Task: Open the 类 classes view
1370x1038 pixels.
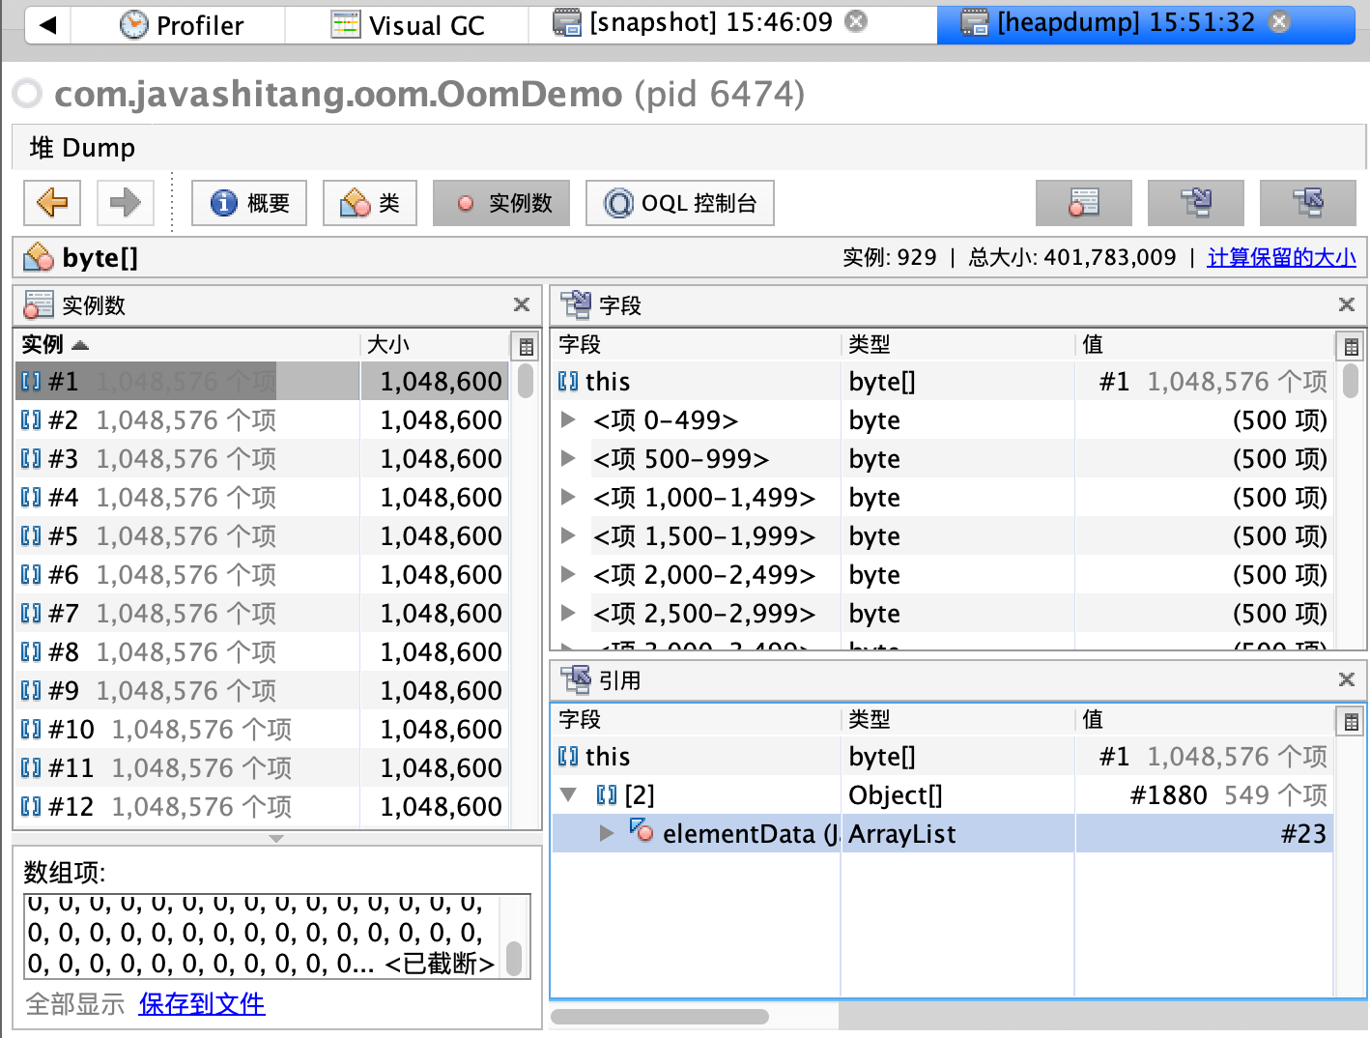Action: [x=370, y=203]
